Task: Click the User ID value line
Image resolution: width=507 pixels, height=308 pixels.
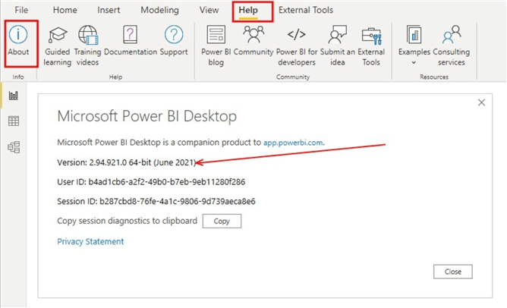Action: [151, 181]
